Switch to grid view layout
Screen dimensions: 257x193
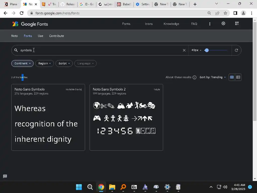click(232, 77)
